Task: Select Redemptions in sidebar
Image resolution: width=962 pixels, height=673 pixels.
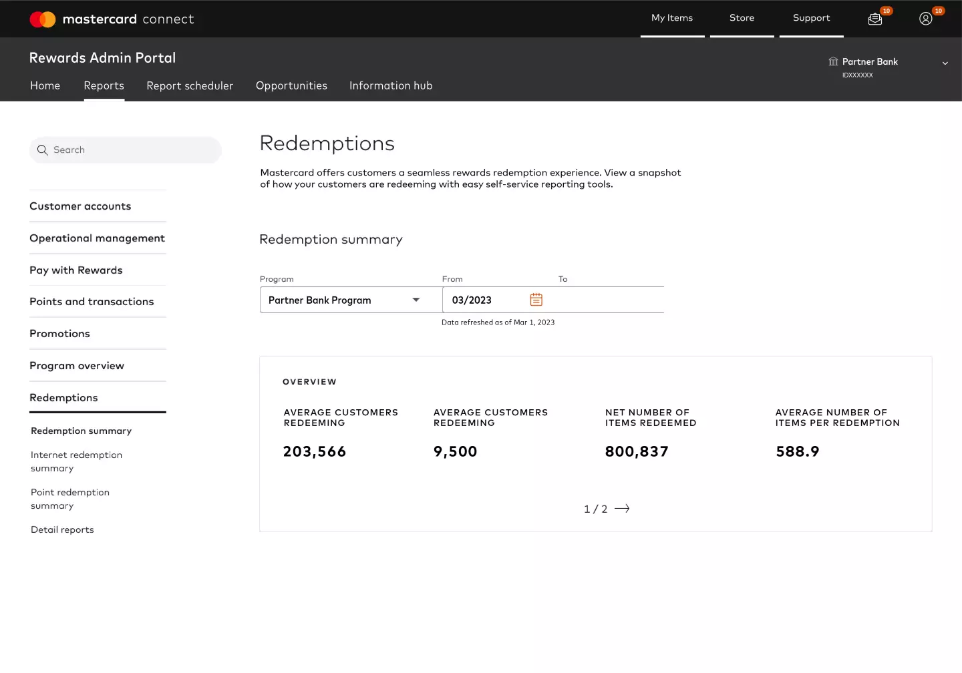Action: (x=63, y=398)
